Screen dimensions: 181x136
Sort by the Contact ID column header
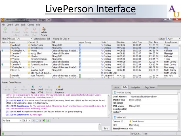pos(39,42)
